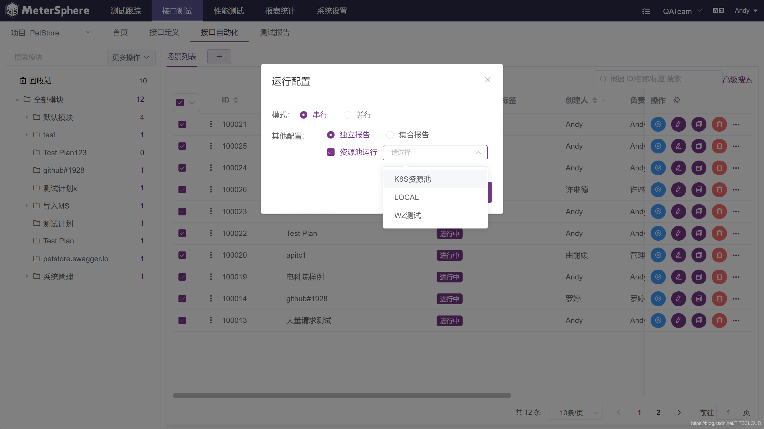This screenshot has height=429, width=764.
Task: Expand the 默认模块 tree folder
Action: 27,117
